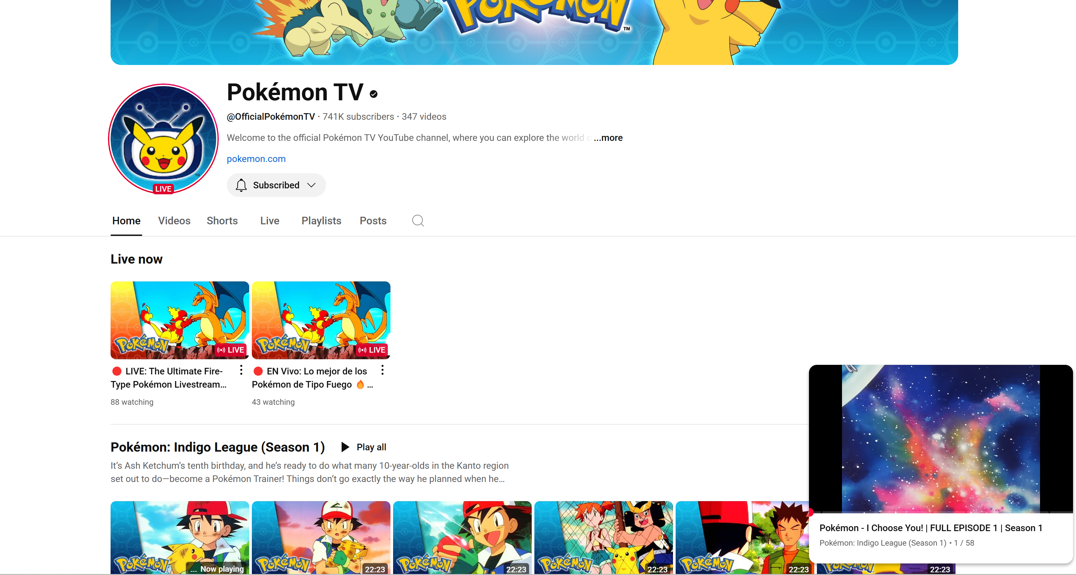Click the miniplayer Indigo League playlist info
The height and width of the screenshot is (575, 1076).
pyautogui.click(x=896, y=543)
